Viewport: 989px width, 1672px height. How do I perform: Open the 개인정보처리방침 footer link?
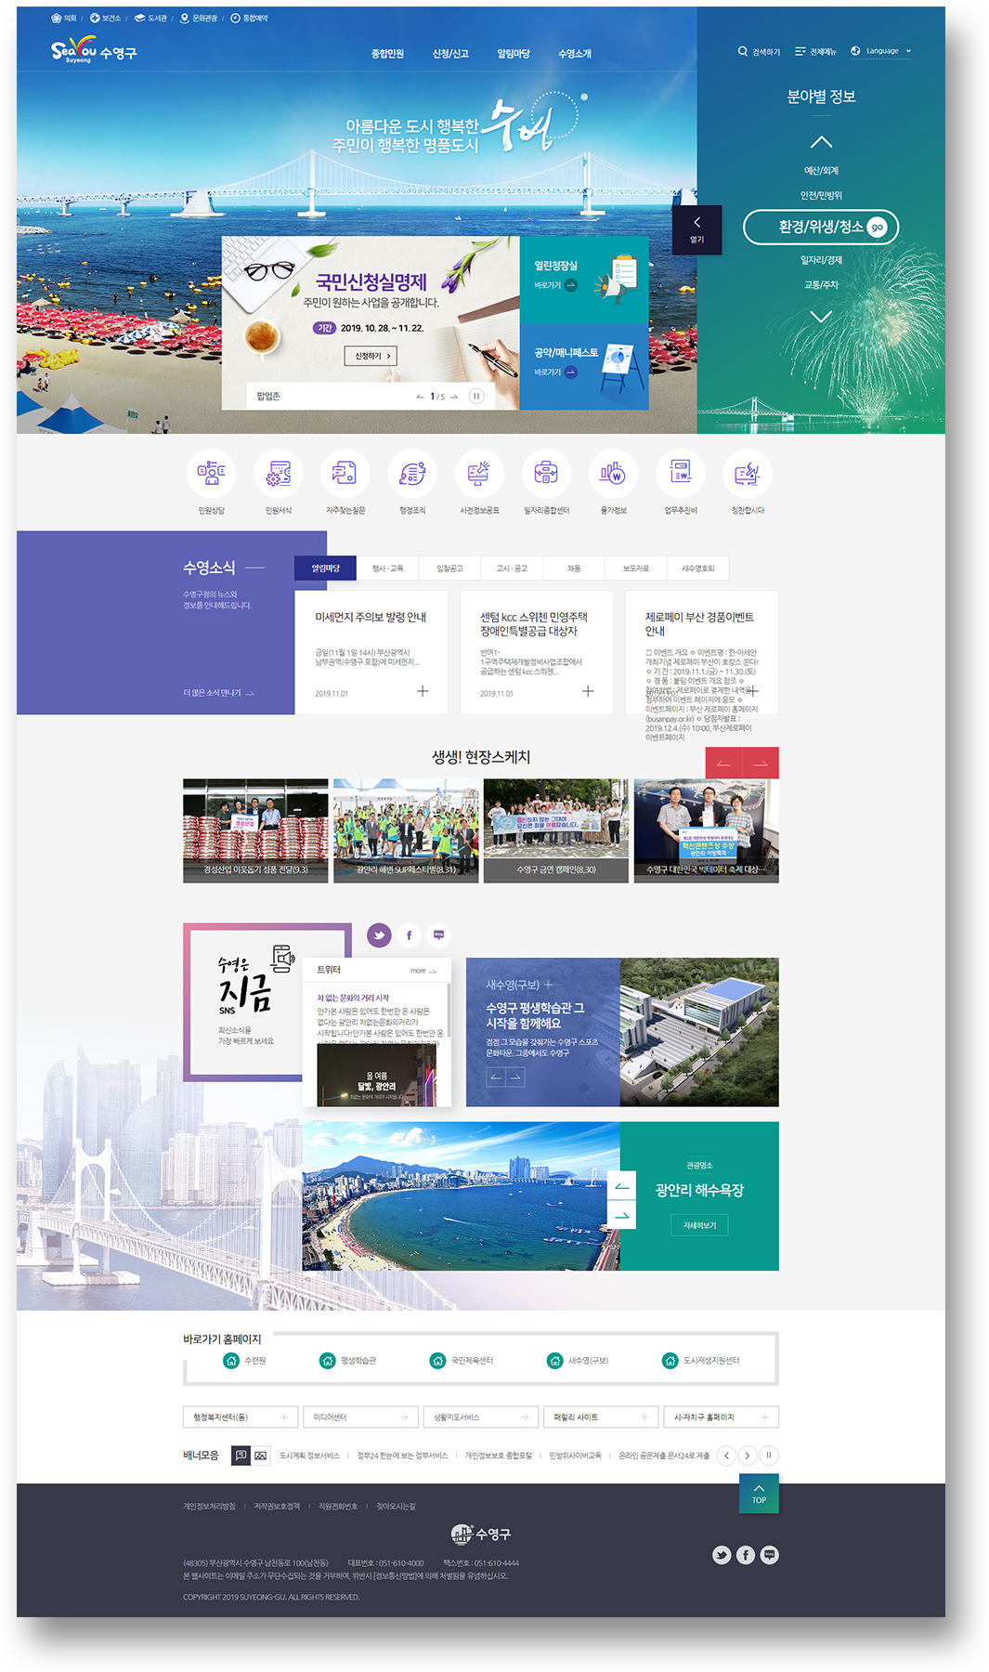209,1506
